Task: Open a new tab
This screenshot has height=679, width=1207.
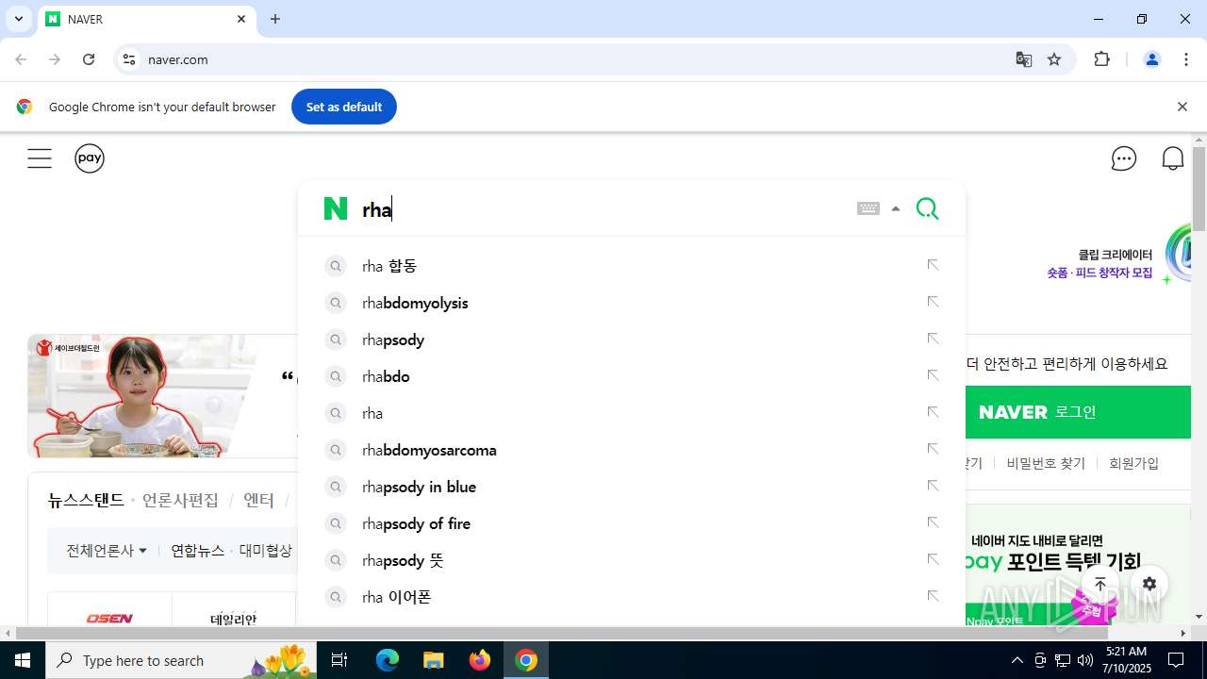Action: tap(275, 19)
